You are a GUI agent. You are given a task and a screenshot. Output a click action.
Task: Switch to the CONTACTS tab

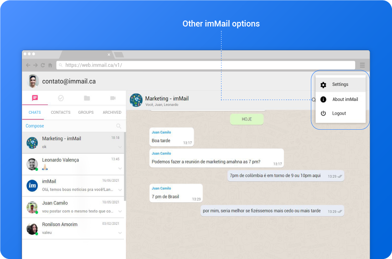pos(61,112)
